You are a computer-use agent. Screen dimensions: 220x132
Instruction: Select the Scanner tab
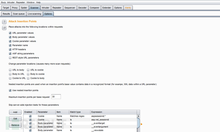click(34, 8)
